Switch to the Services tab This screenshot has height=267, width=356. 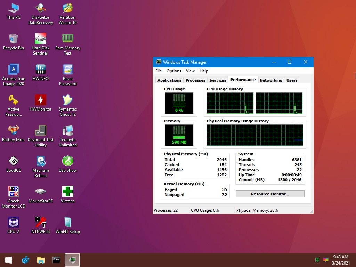click(218, 80)
